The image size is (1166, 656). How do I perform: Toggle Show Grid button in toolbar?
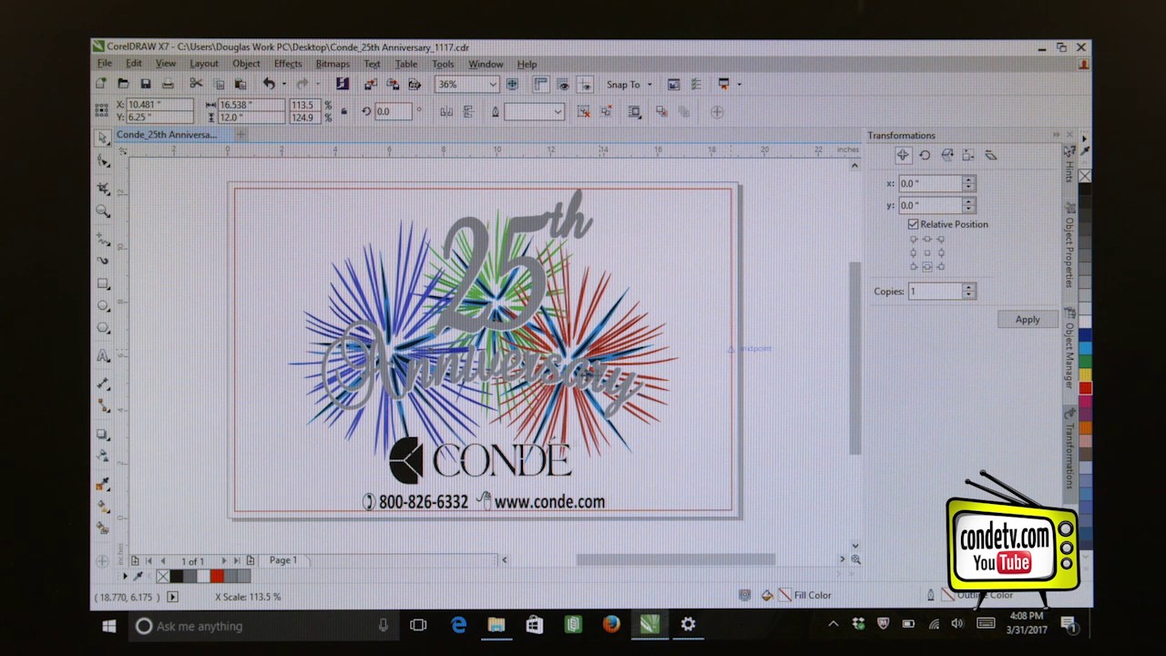tap(563, 84)
